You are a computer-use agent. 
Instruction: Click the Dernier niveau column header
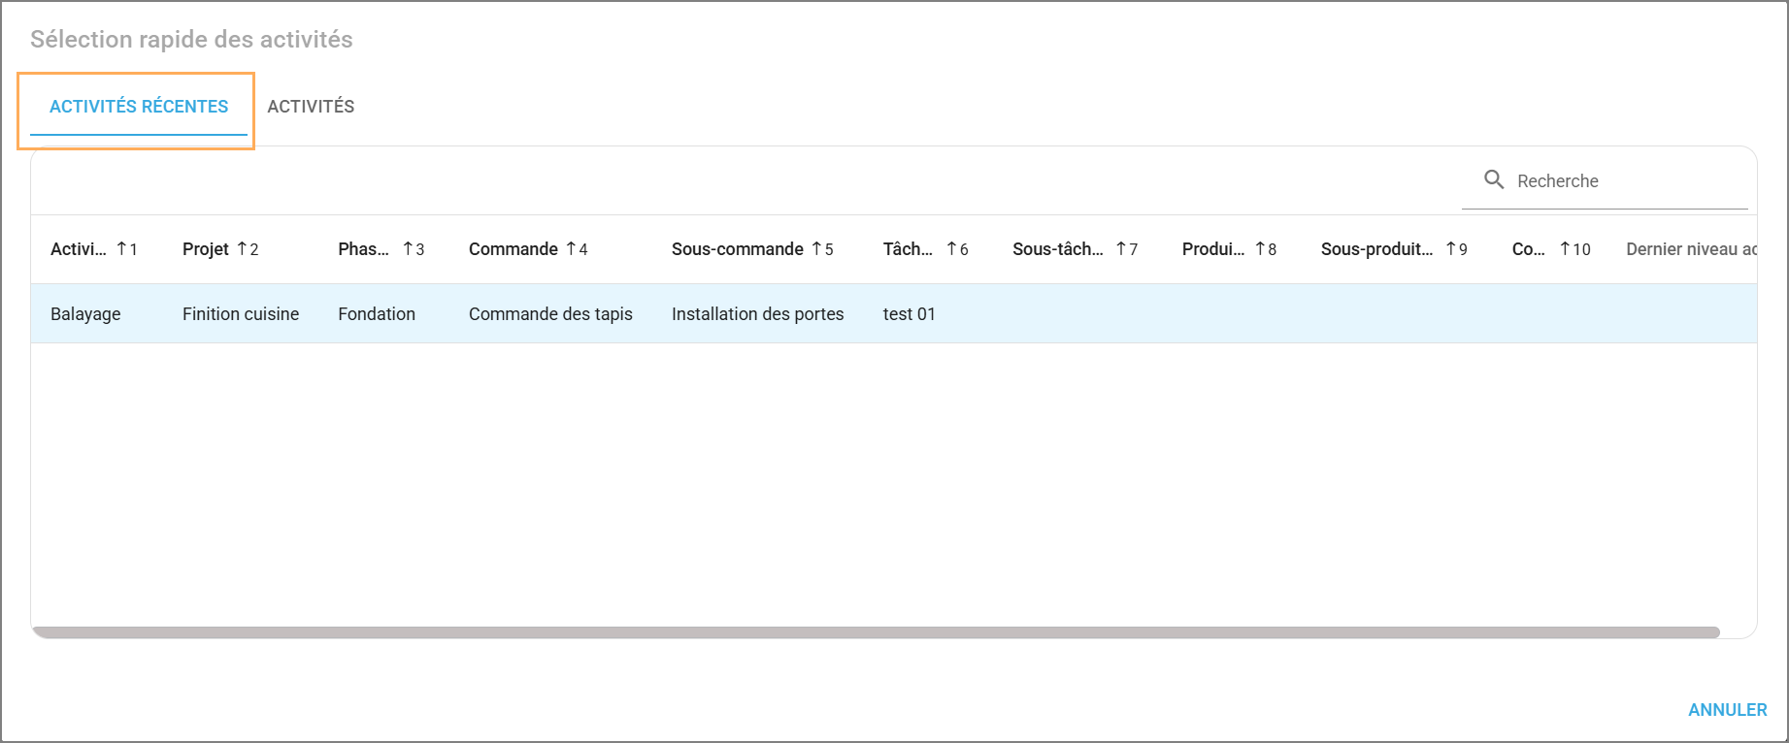pos(1691,249)
